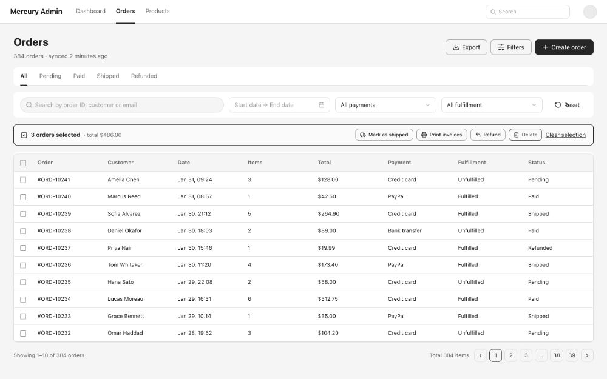607x379 pixels.
Task: Select the checkbox for Priya Nair's order
Action: (23, 248)
